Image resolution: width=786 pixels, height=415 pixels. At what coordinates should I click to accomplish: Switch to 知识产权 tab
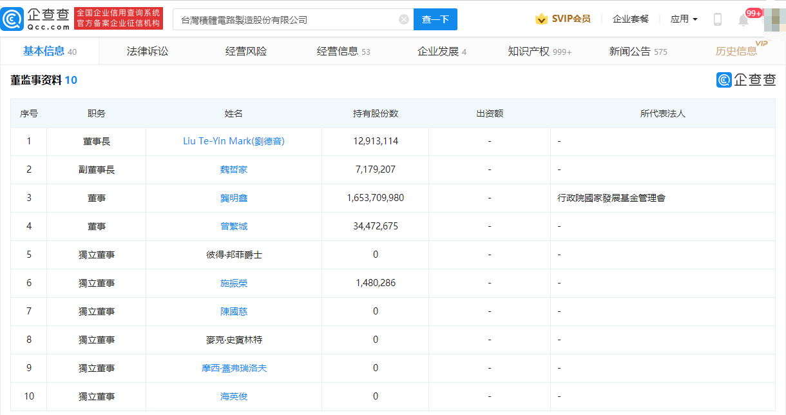click(540, 51)
